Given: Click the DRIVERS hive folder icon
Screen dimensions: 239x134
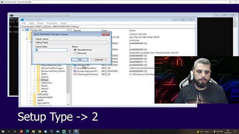Looking at the screenshot, I should (34, 95).
